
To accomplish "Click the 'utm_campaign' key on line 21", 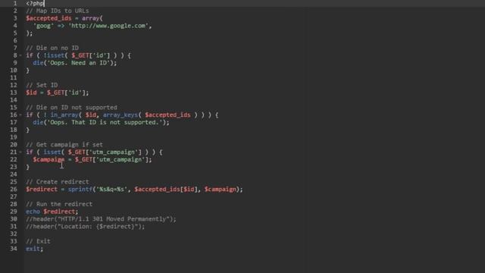I will pyautogui.click(x=113, y=152).
